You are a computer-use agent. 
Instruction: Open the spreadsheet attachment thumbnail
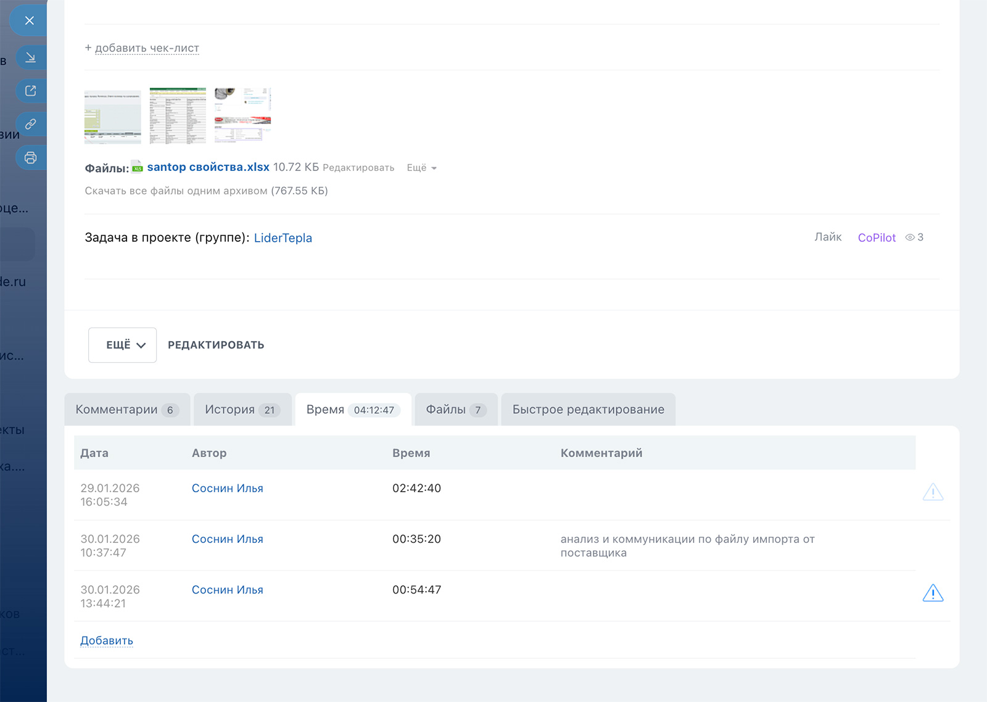pyautogui.click(x=178, y=116)
